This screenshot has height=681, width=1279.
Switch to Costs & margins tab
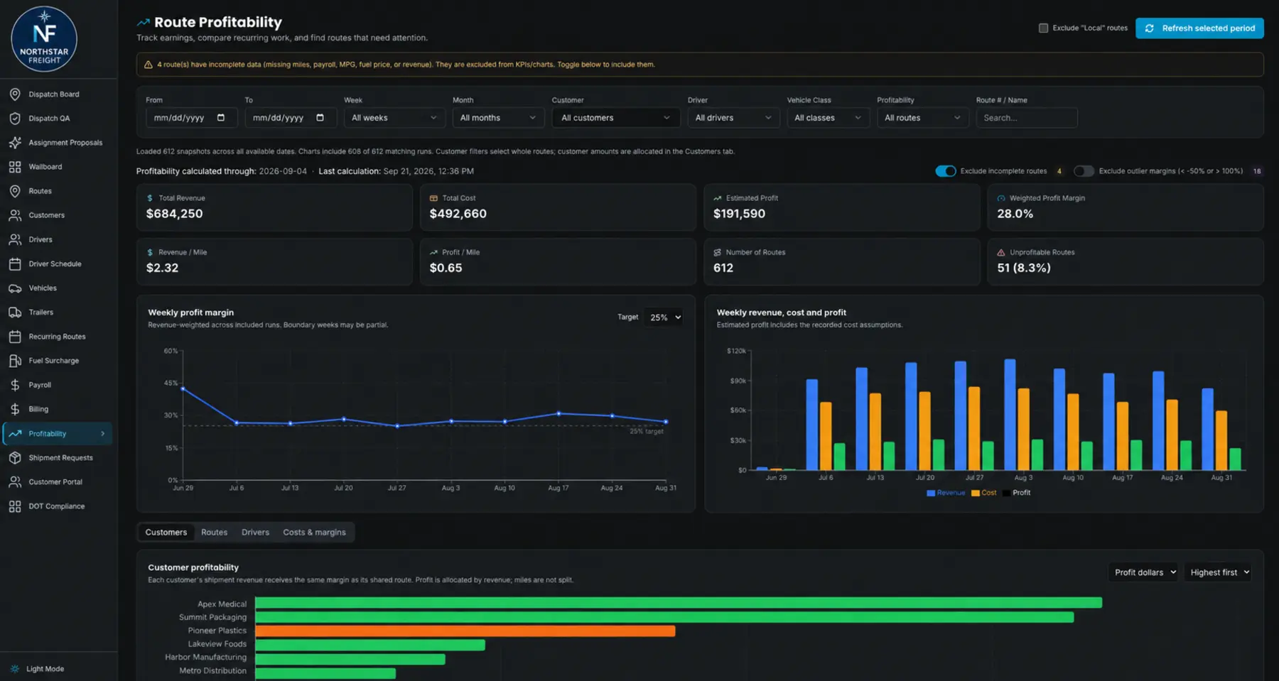pos(314,532)
